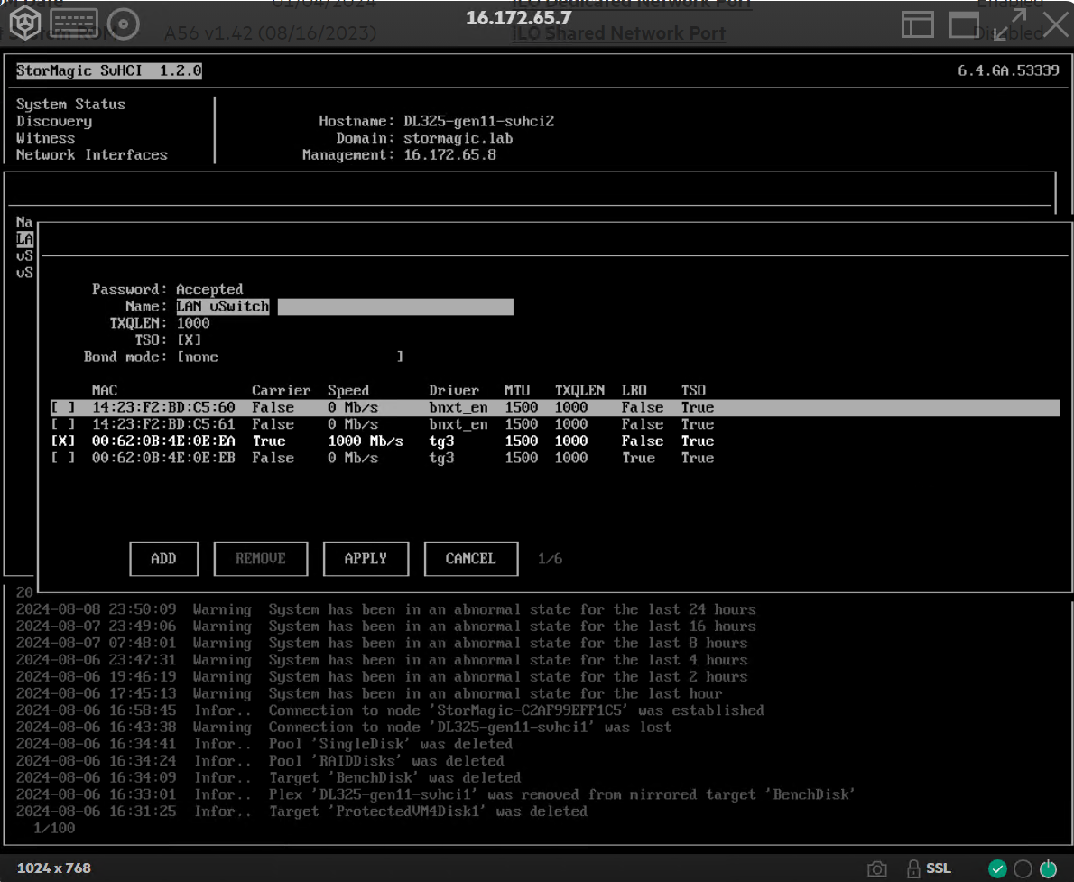The width and height of the screenshot is (1074, 882).
Task: Click the Pool 'RAIDDisks' was deleted entry
Action: point(260,761)
